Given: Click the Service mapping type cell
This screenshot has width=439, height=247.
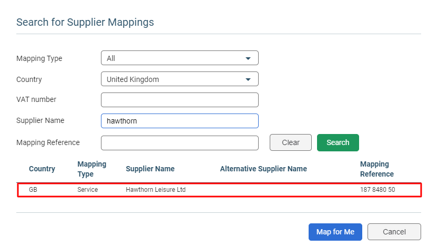Looking at the screenshot, I should coord(88,190).
